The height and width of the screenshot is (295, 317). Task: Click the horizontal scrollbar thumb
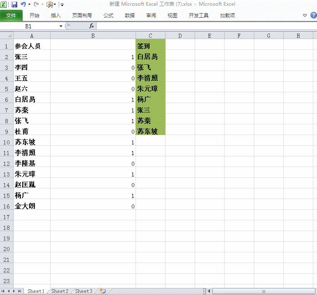click(x=264, y=291)
